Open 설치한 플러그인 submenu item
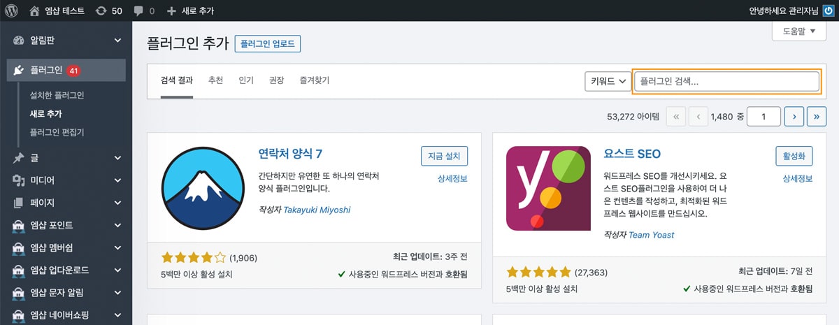This screenshot has width=839, height=325. [x=57, y=95]
